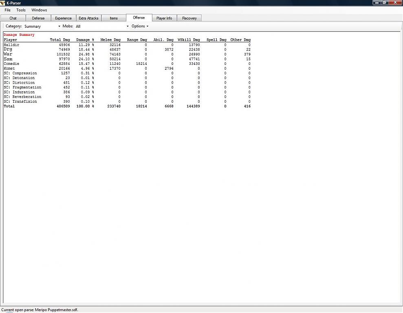This screenshot has width=403, height=313.
Task: Restore down the K-Parser window
Action: pos(384,2)
